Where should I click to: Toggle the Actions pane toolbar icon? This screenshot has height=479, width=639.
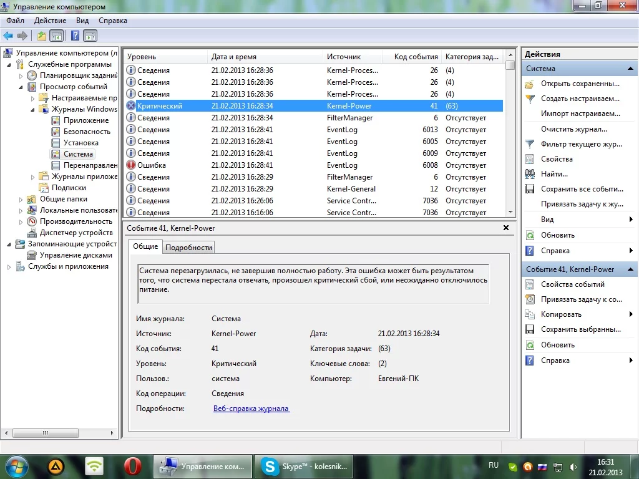click(90, 36)
